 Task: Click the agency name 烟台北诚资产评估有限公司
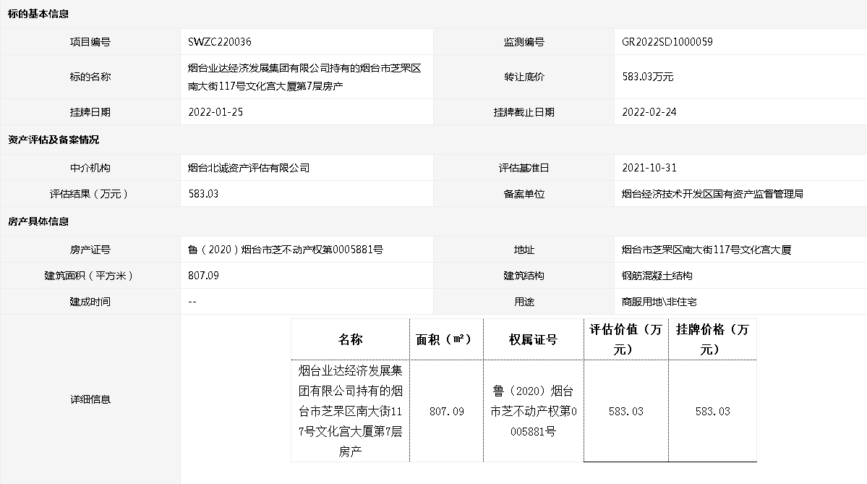(x=248, y=168)
